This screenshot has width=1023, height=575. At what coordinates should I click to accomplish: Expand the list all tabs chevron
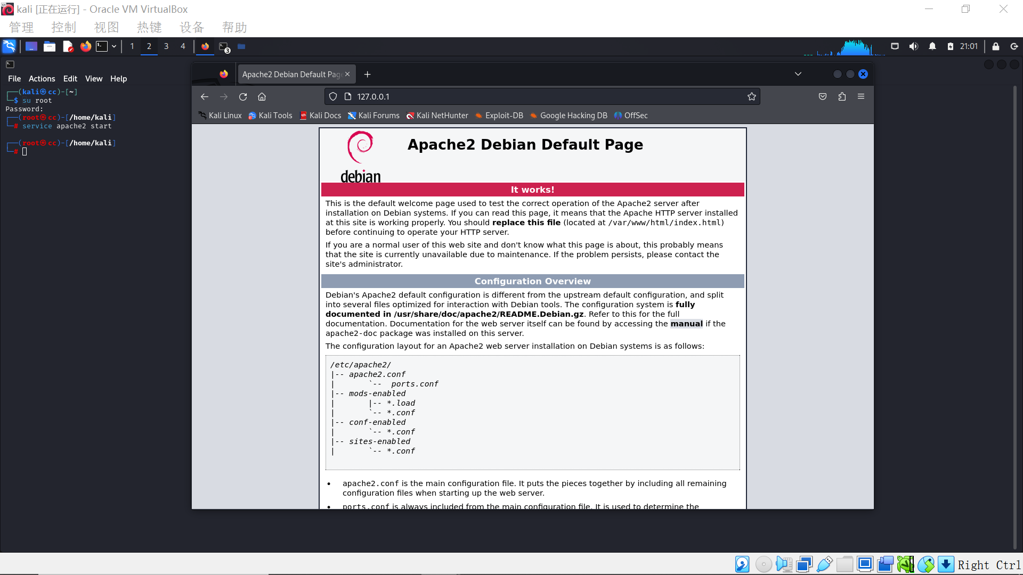click(x=798, y=74)
